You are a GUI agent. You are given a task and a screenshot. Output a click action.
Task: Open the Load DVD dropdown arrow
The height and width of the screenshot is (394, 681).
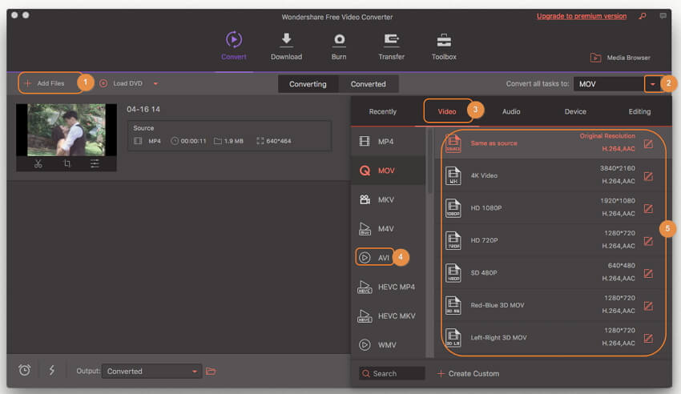click(x=155, y=83)
